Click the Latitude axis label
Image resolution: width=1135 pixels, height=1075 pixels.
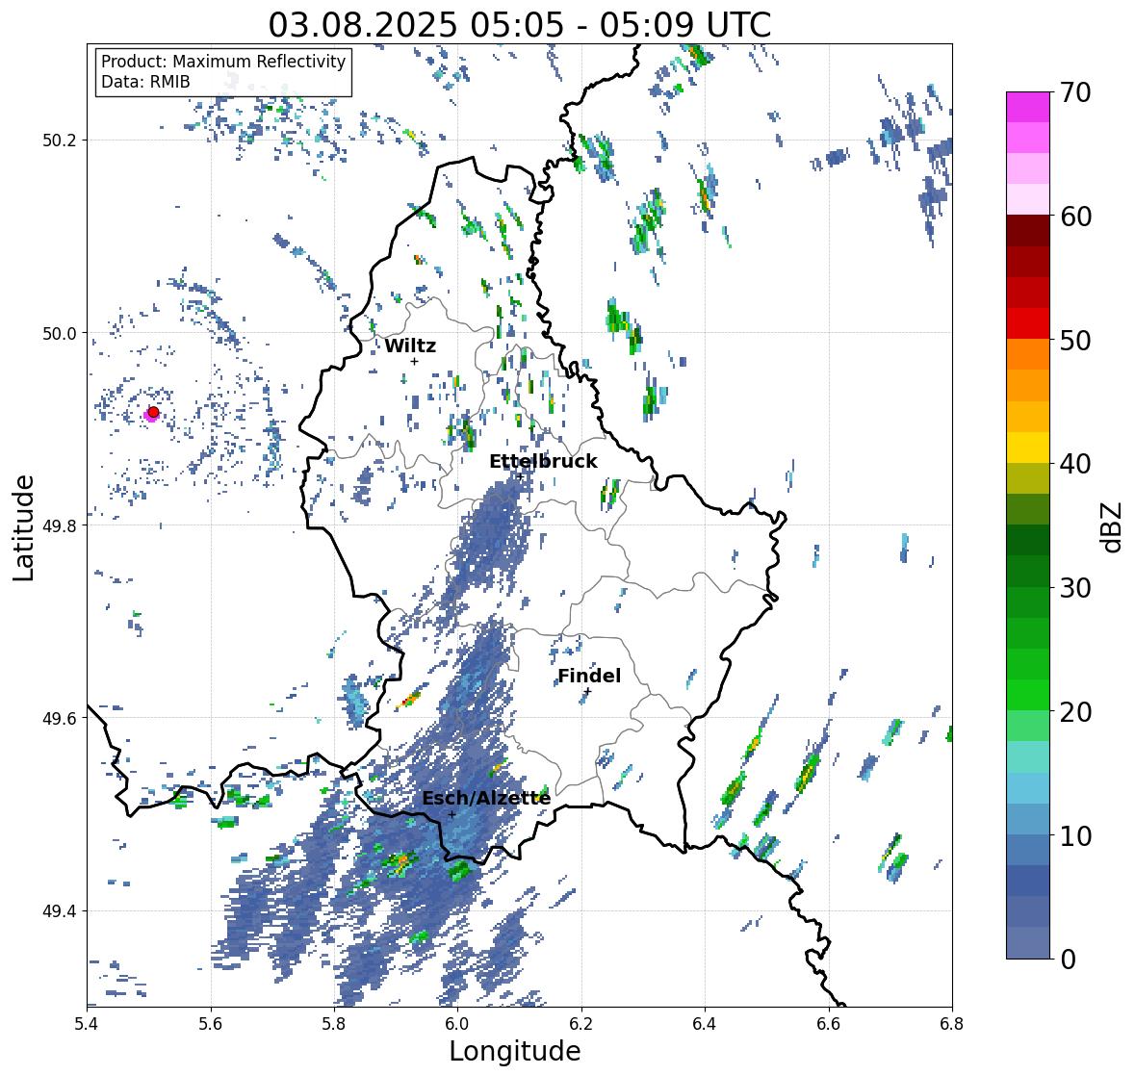(23, 527)
